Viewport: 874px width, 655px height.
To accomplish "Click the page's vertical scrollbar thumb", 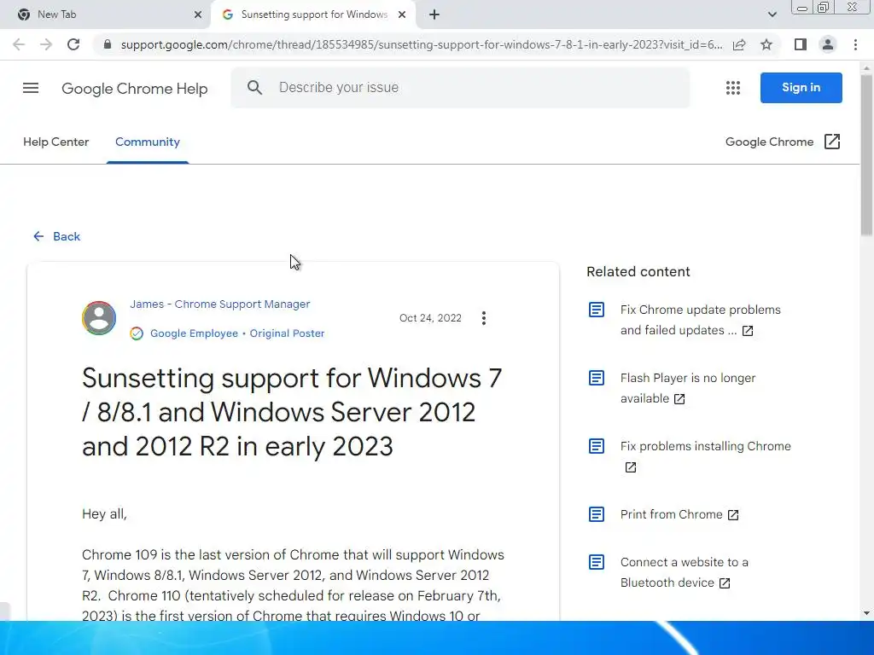I will pos(866,155).
